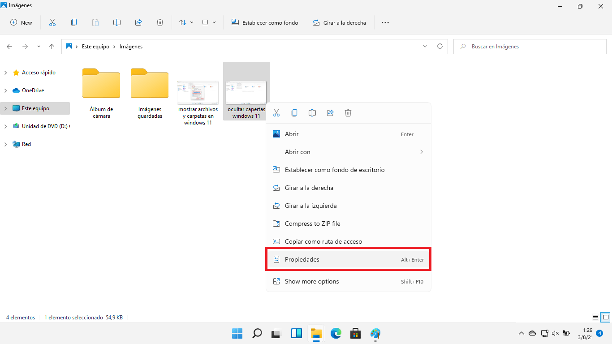
Task: Select the Paste icon on the toolbar
Action: (x=95, y=22)
